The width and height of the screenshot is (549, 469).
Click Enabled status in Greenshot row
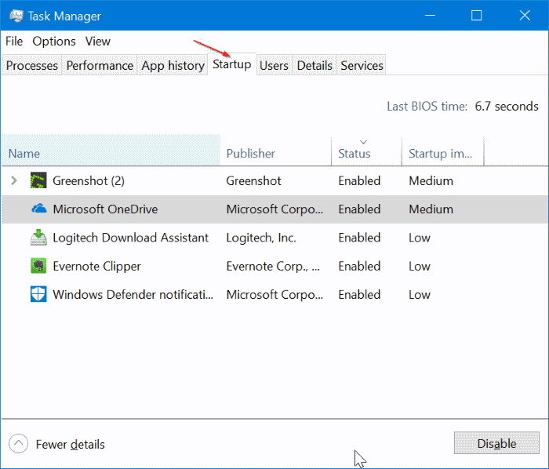click(x=359, y=180)
